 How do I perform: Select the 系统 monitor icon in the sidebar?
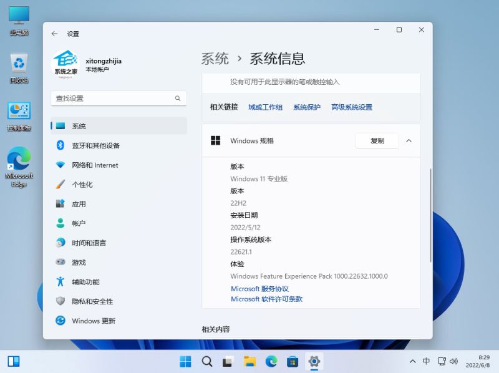click(61, 126)
